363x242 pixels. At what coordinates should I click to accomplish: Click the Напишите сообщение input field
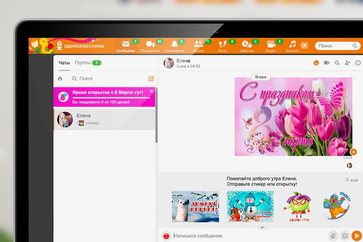[249, 236]
